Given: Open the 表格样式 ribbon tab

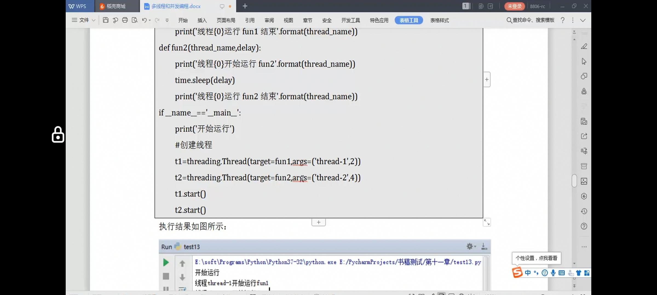Looking at the screenshot, I should tap(439, 20).
